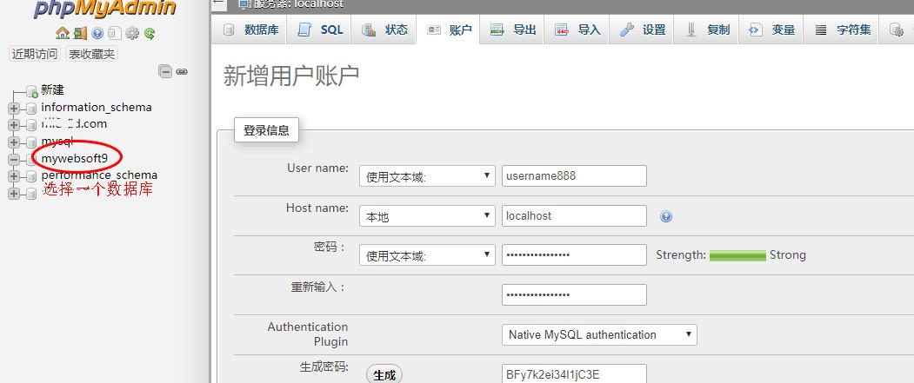Expand the blurred .com database node
This screenshot has height=383, width=914.
(14, 125)
